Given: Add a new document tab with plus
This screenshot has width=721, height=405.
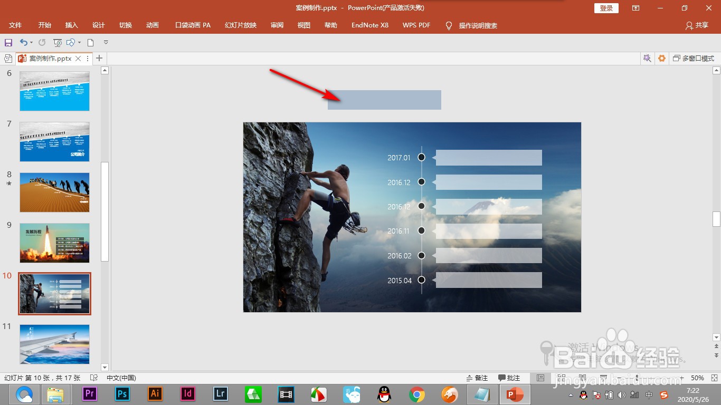Looking at the screenshot, I should [99, 58].
